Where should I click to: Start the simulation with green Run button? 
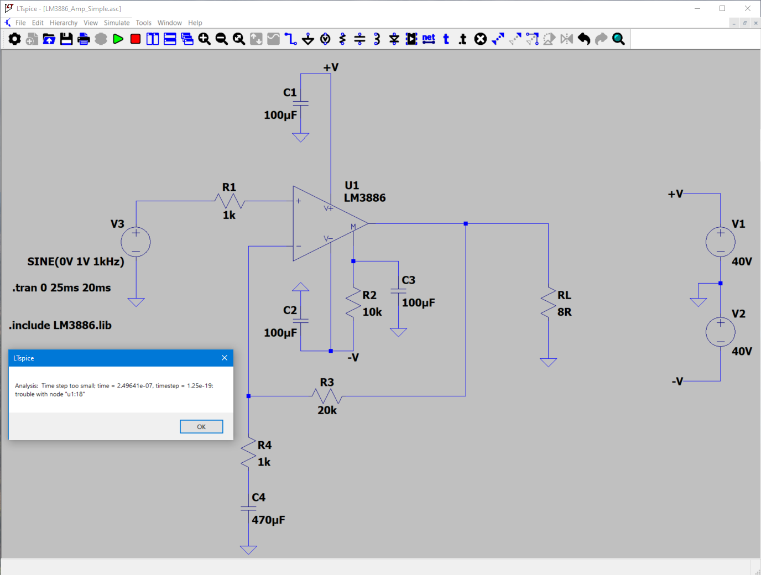click(118, 39)
